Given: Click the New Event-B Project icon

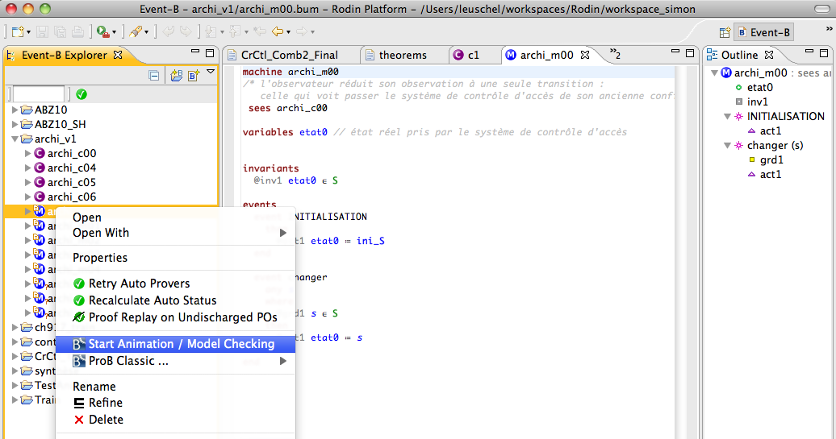Looking at the screenshot, I should coord(176,76).
